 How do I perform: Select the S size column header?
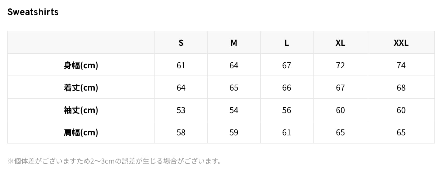pyautogui.click(x=181, y=43)
